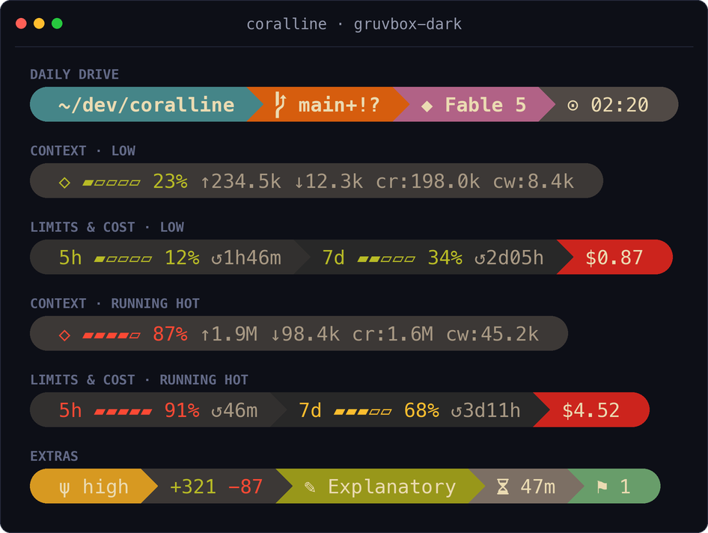Click the 23% percentage value
This screenshot has width=708, height=533.
[170, 181]
